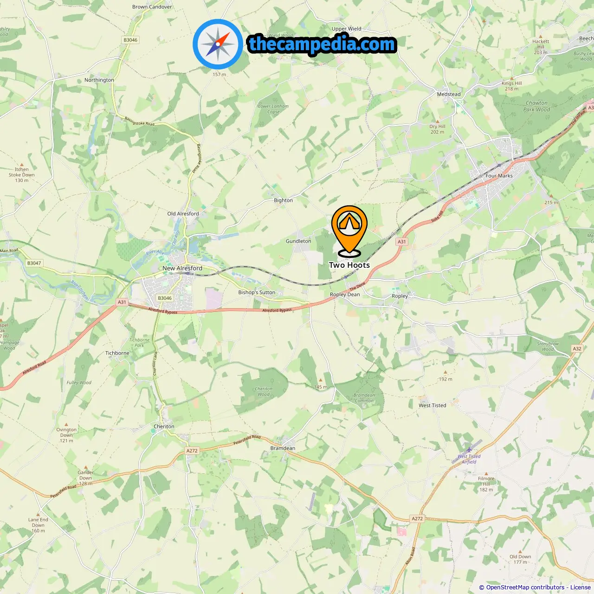594x594 pixels.
Task: Click the Dry Hill 202 m peak marker
Action: coord(437,121)
